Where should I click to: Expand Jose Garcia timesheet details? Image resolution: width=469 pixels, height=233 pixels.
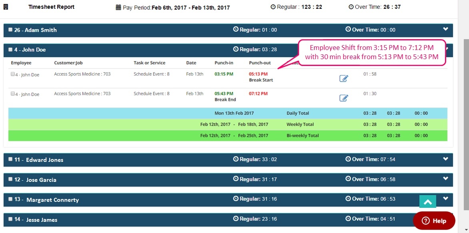click(446, 179)
